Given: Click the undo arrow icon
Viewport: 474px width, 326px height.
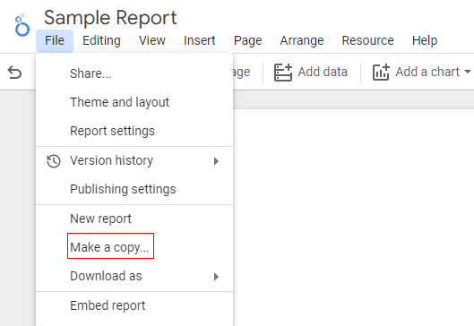Looking at the screenshot, I should (14, 73).
